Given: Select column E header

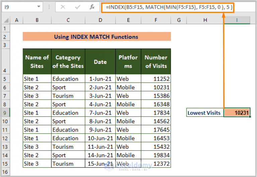Looking at the screenshot, I should tap(128, 20).
